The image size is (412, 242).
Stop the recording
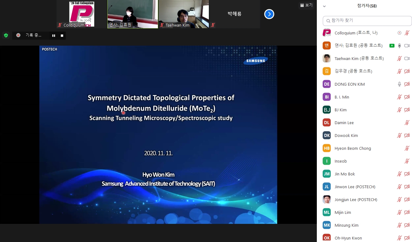coord(62,36)
